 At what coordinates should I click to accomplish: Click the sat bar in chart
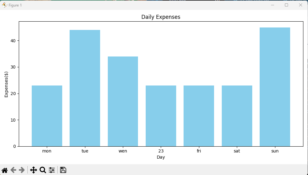237,116
